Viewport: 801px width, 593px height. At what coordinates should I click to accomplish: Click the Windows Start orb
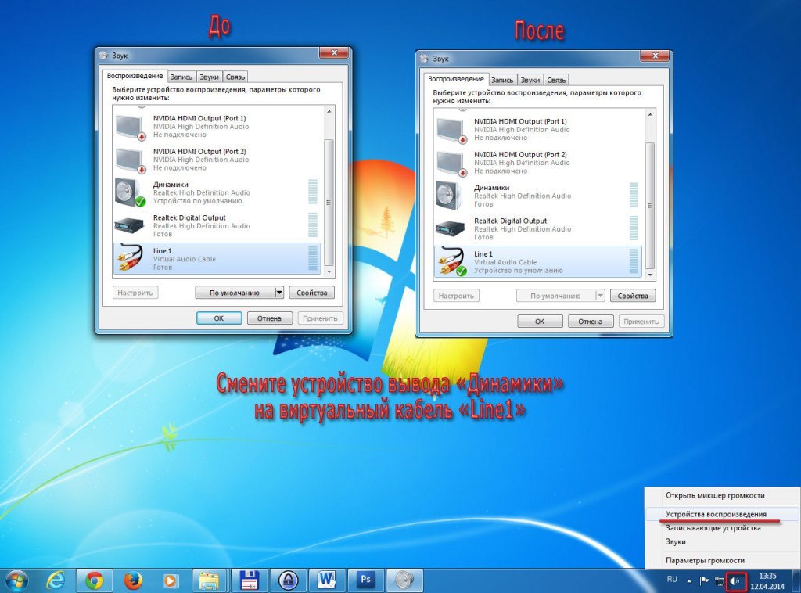click(x=16, y=580)
